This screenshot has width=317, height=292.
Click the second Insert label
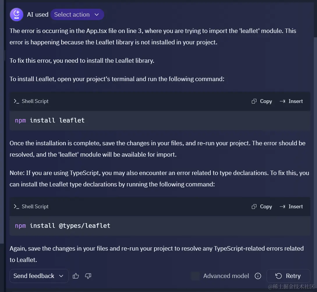coord(295,207)
